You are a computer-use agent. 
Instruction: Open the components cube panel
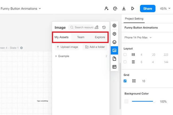[114, 34]
